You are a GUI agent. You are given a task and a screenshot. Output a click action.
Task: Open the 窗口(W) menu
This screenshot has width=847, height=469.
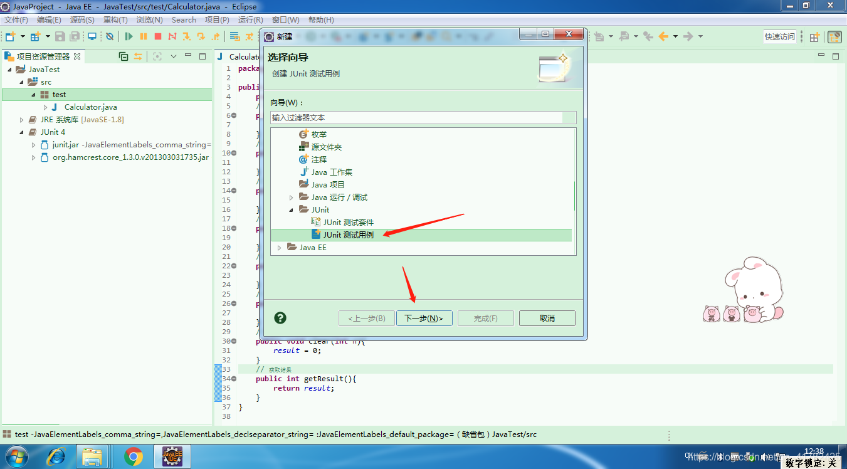click(x=286, y=20)
